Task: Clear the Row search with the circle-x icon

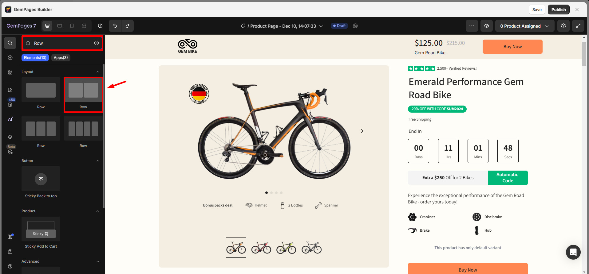Action: tap(96, 43)
